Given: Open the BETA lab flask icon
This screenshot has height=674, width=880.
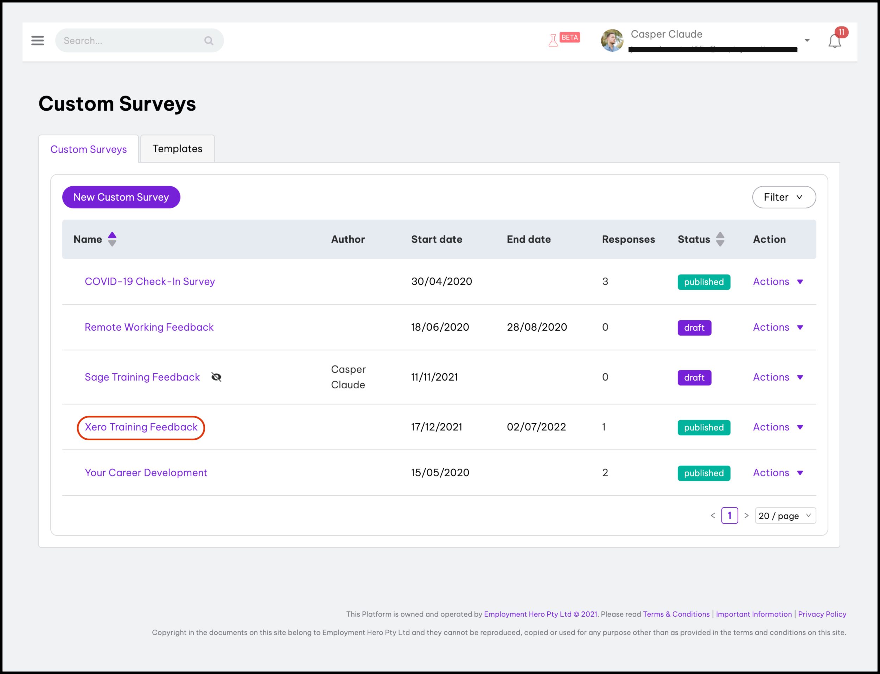Looking at the screenshot, I should (x=554, y=40).
